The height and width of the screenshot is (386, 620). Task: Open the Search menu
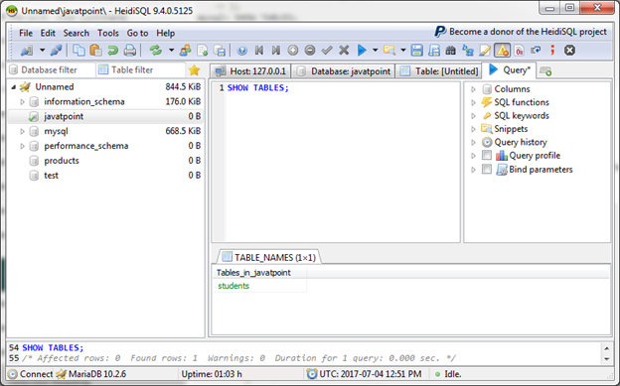pyautogui.click(x=77, y=33)
